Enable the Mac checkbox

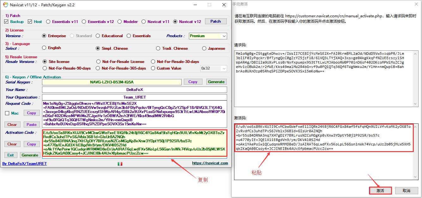(x=7, y=113)
